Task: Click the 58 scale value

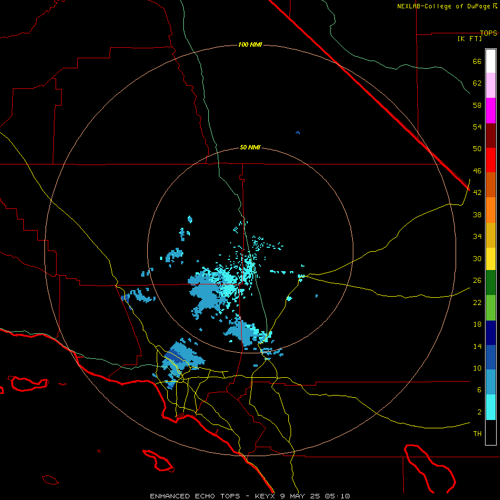Action: 477,105
